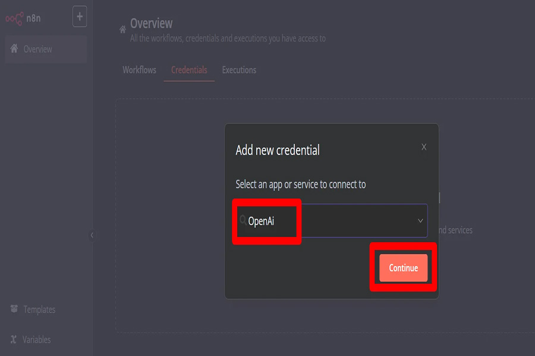Click the Variables icon in sidebar
Screen dimensions: 535x356
coord(14,340)
